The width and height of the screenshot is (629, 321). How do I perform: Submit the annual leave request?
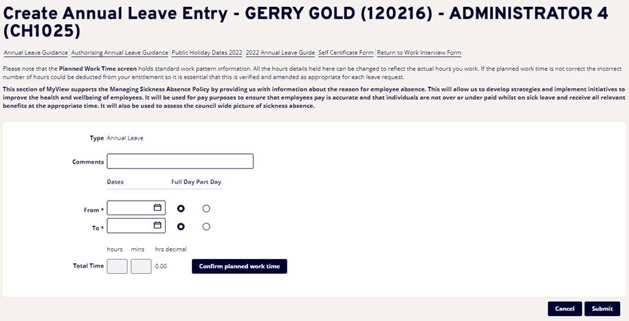point(602,309)
